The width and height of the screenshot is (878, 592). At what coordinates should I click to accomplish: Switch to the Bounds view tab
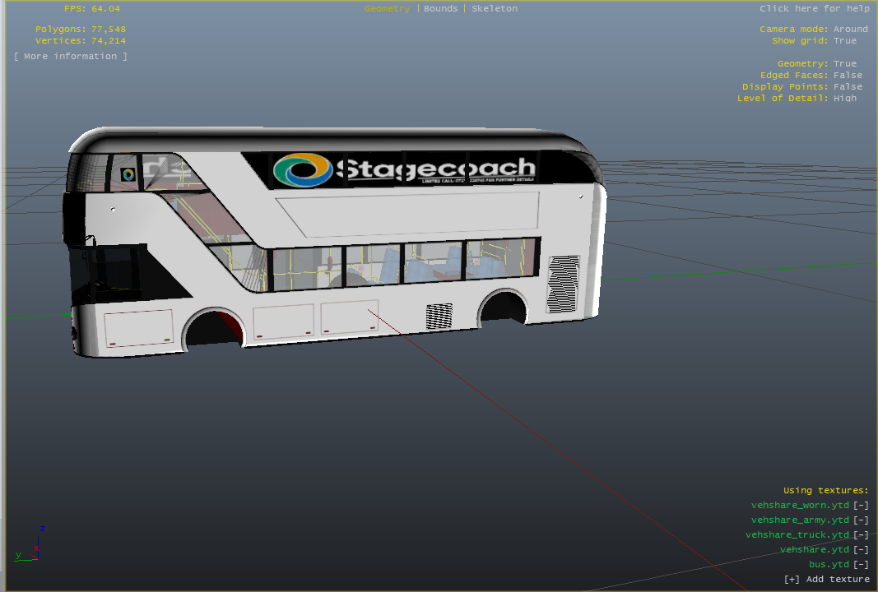440,8
